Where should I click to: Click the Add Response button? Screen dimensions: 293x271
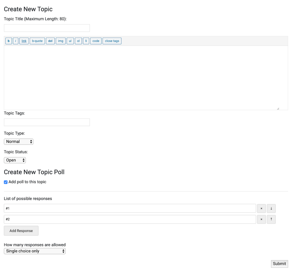21,231
